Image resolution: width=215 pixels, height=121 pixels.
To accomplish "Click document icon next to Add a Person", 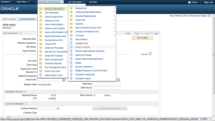I will (71, 39).
